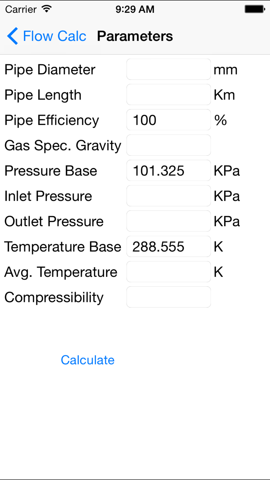Select the Outlet Pressure input field
This screenshot has width=270, height=480.
tap(168, 221)
